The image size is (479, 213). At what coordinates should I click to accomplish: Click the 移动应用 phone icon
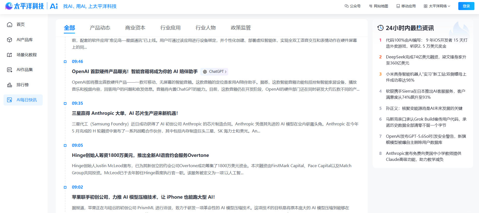(x=398, y=6)
